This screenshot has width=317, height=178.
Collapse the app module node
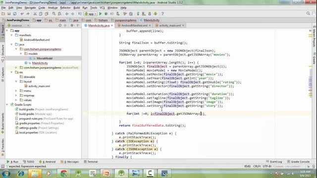tap(7, 31)
